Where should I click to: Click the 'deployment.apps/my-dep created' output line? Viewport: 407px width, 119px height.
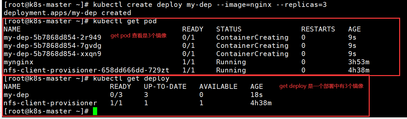coord(67,13)
